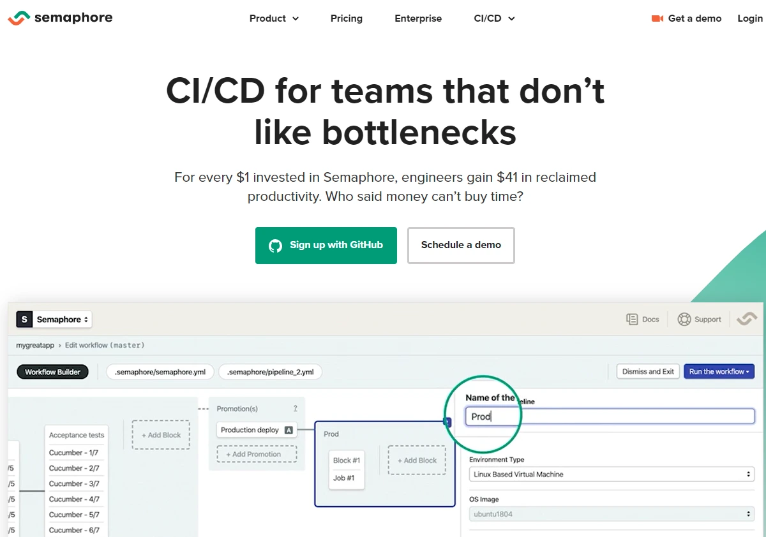
Task: Click the Docs document icon
Action: [x=632, y=320]
